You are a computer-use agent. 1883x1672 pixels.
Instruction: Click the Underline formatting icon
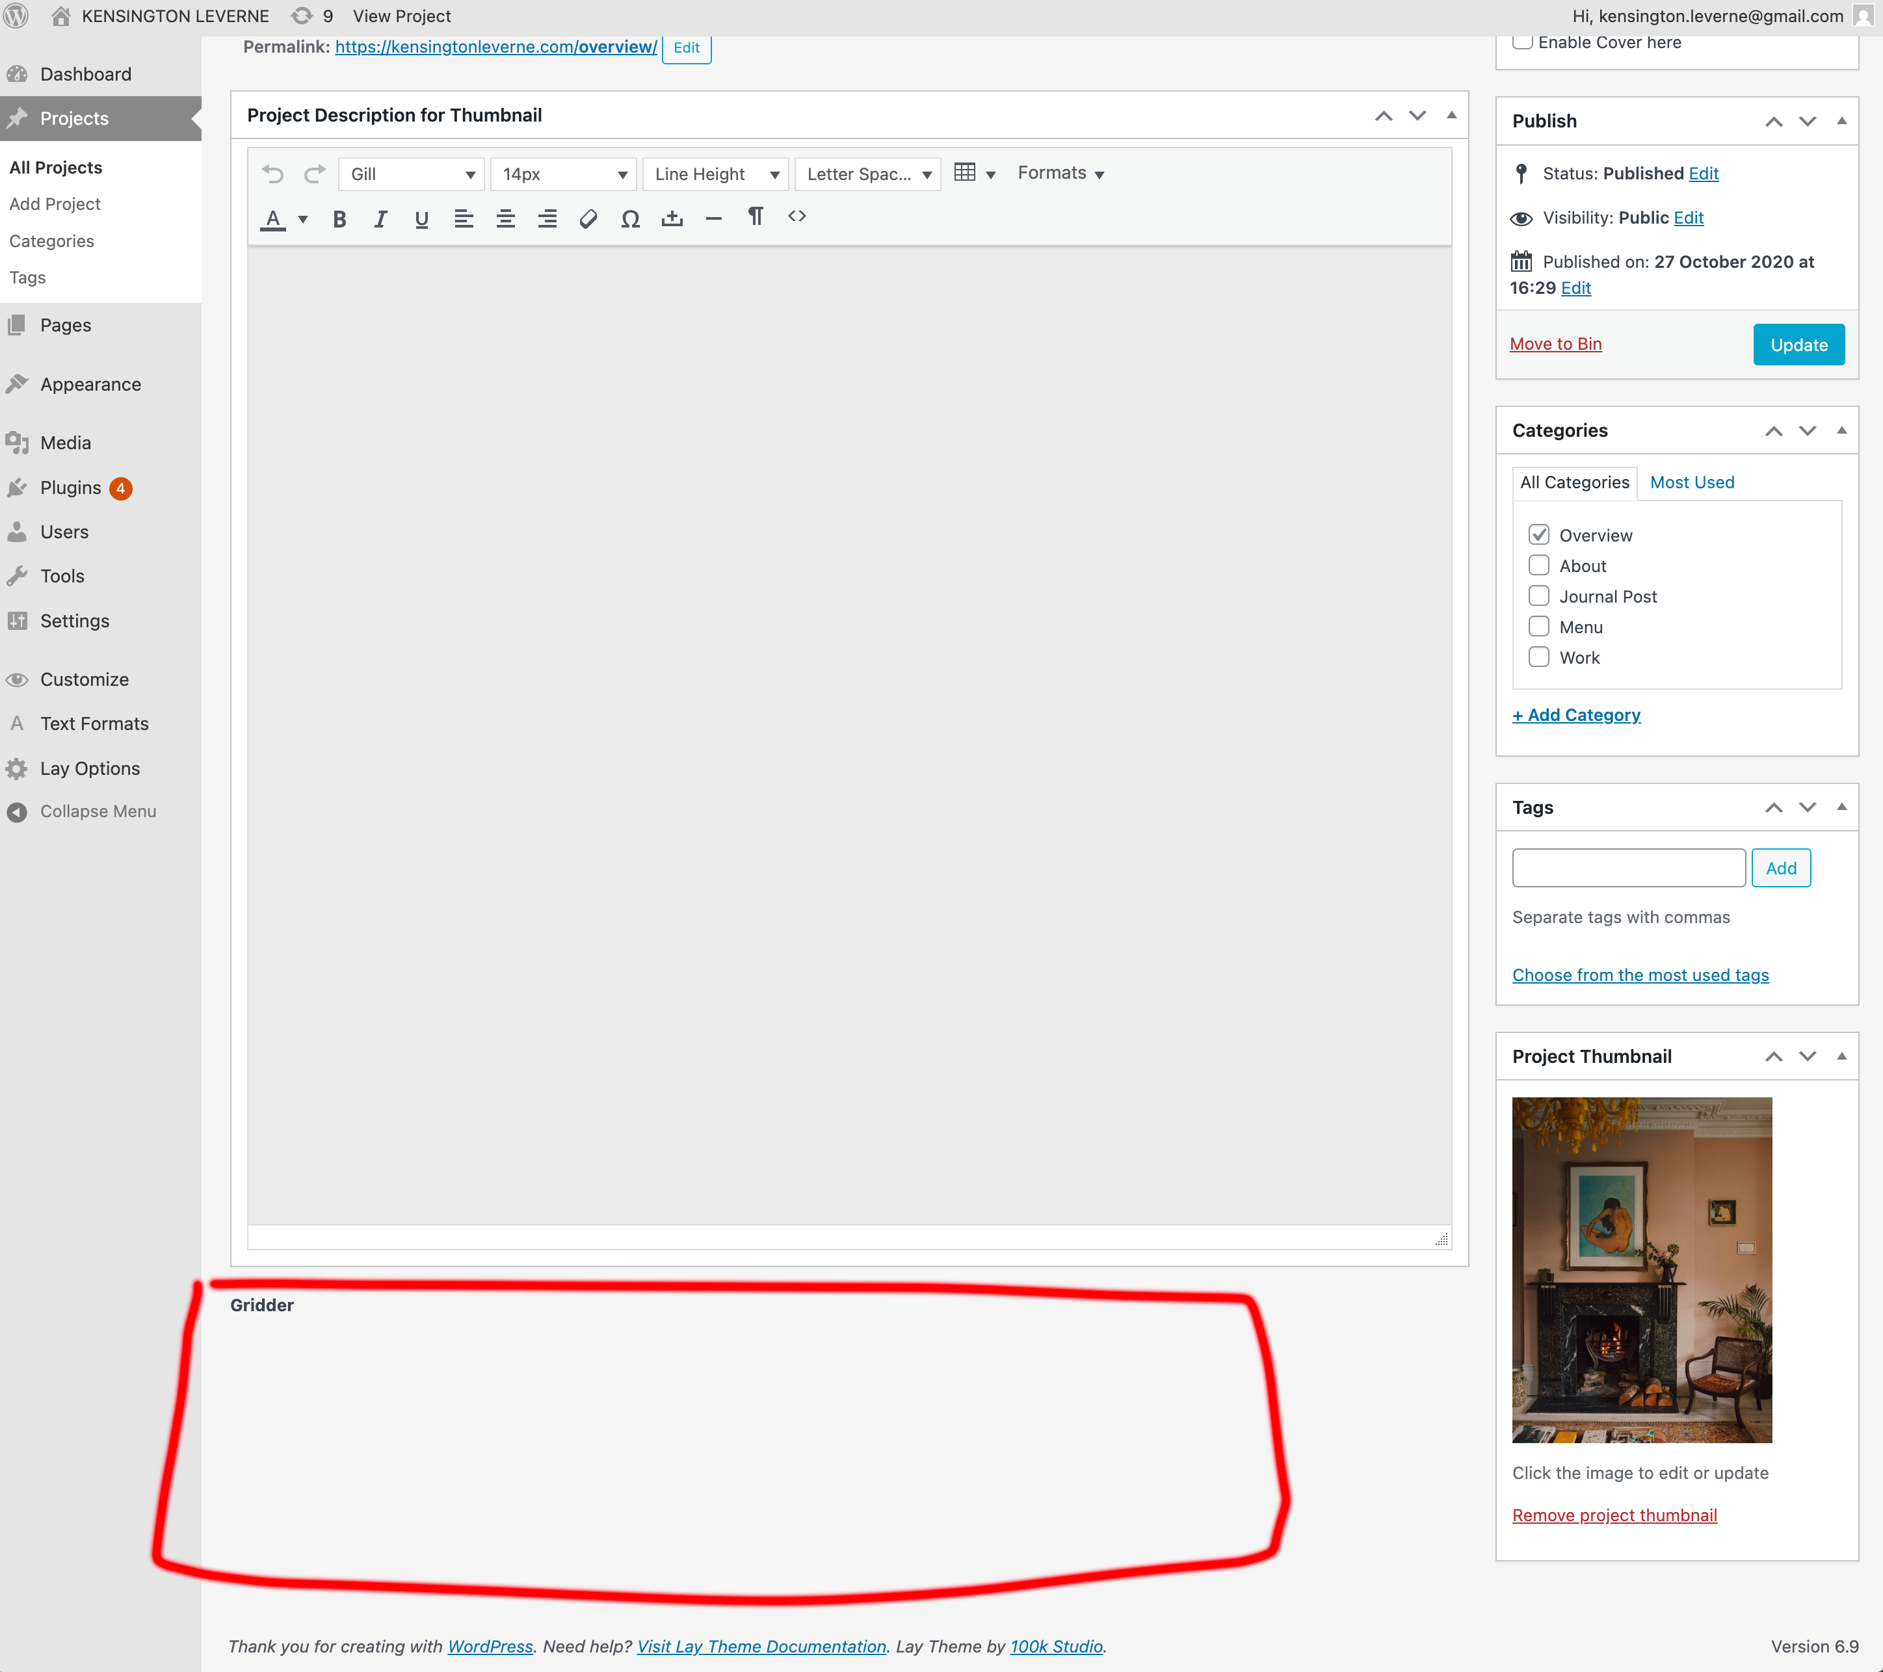coord(421,218)
